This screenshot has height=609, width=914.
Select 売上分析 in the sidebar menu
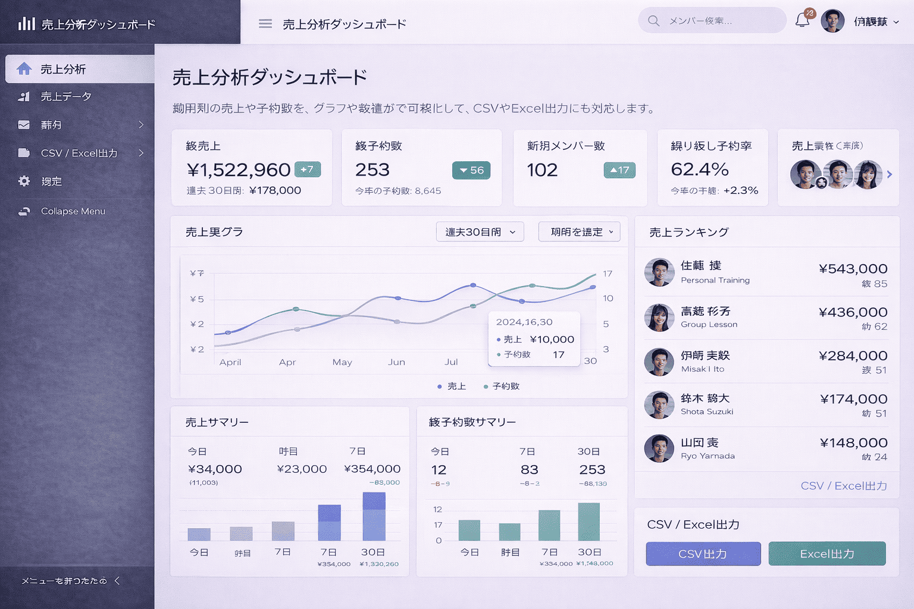point(63,70)
